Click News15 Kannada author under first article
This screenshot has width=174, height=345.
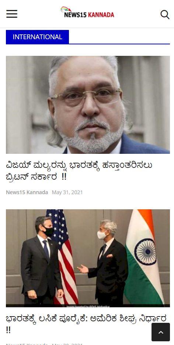(x=27, y=192)
